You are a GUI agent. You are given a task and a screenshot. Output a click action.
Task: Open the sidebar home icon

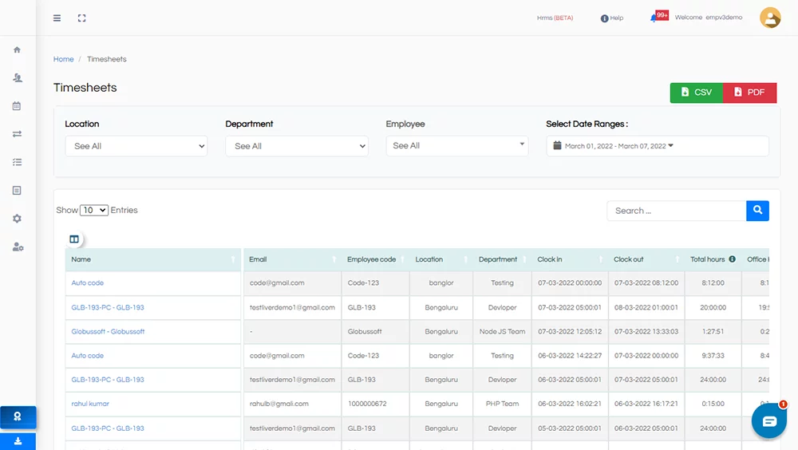[18, 50]
